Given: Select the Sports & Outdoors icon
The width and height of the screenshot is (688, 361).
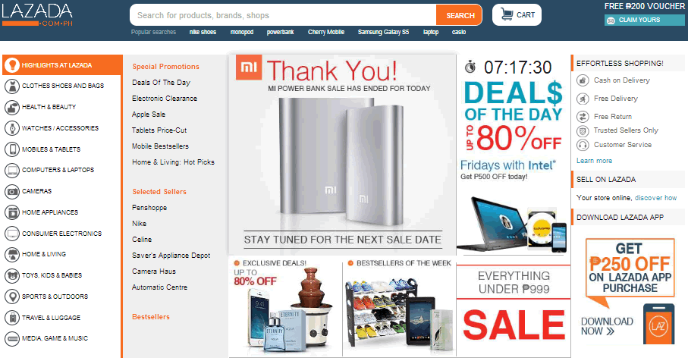Looking at the screenshot, I should click(x=12, y=297).
